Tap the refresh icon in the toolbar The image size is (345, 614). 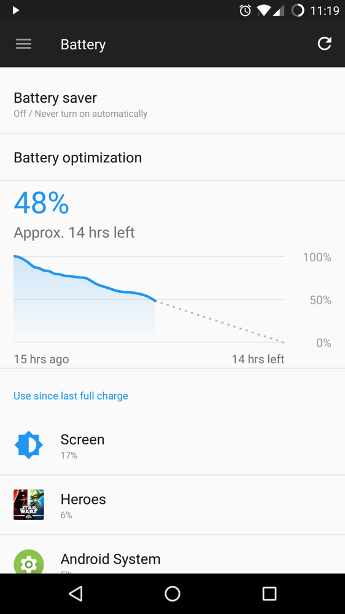coord(324,44)
